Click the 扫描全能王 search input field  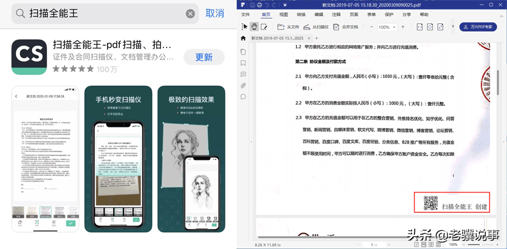pos(105,14)
